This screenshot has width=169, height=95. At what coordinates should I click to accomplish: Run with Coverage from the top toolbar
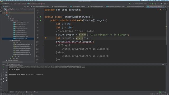(x=155, y=4)
